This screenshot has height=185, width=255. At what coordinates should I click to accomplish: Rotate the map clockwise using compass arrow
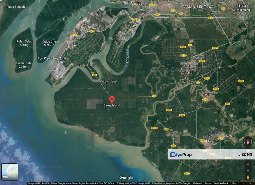[x=252, y=142]
